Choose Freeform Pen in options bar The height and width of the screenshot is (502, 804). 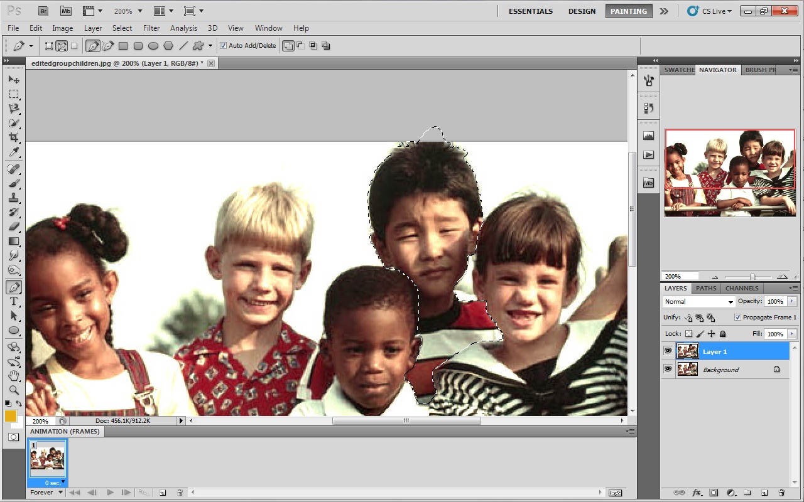[x=108, y=46]
